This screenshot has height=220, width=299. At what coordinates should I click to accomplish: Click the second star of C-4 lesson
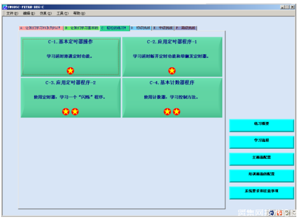[176, 112]
